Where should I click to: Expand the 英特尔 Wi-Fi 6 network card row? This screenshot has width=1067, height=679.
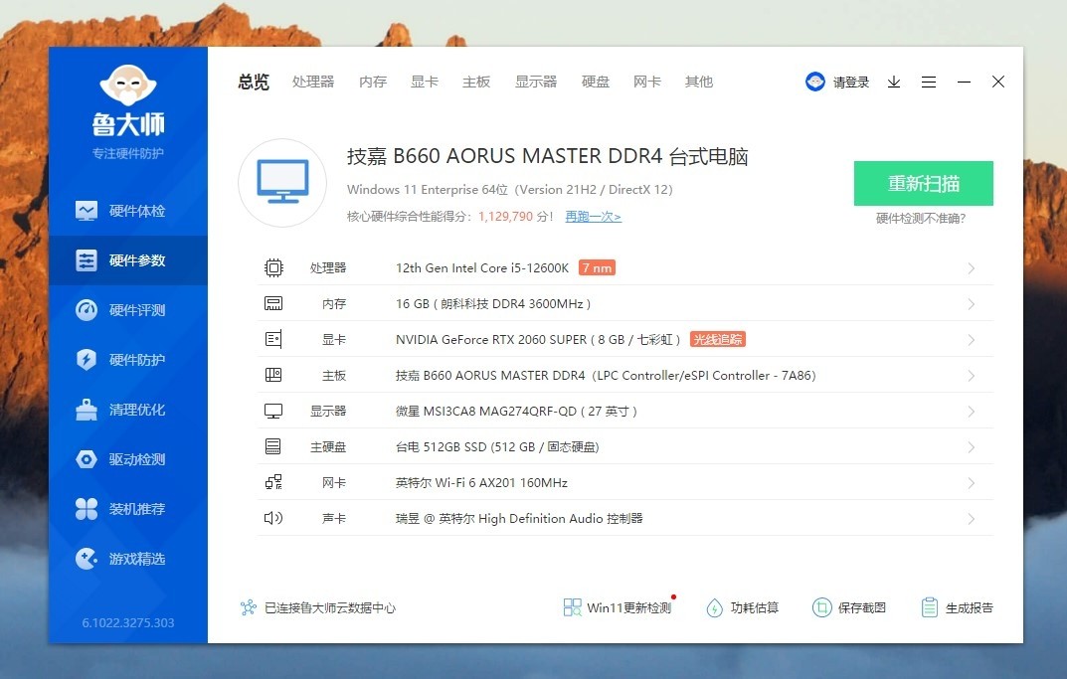click(x=972, y=482)
